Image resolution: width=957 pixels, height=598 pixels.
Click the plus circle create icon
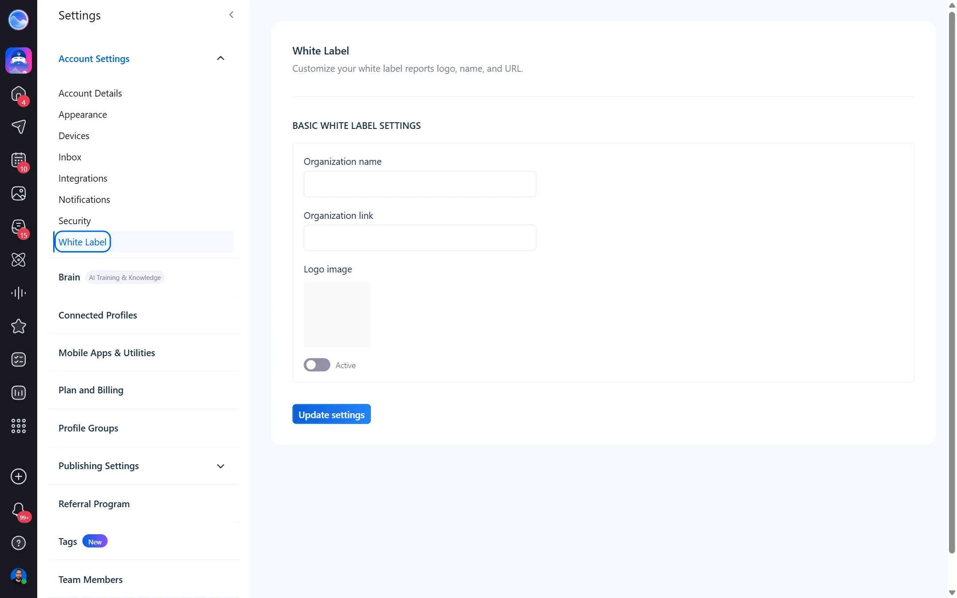point(19,477)
